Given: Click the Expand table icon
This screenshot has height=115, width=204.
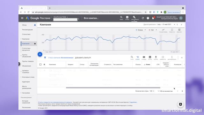Looking at the screenshot, I should [x=163, y=57].
